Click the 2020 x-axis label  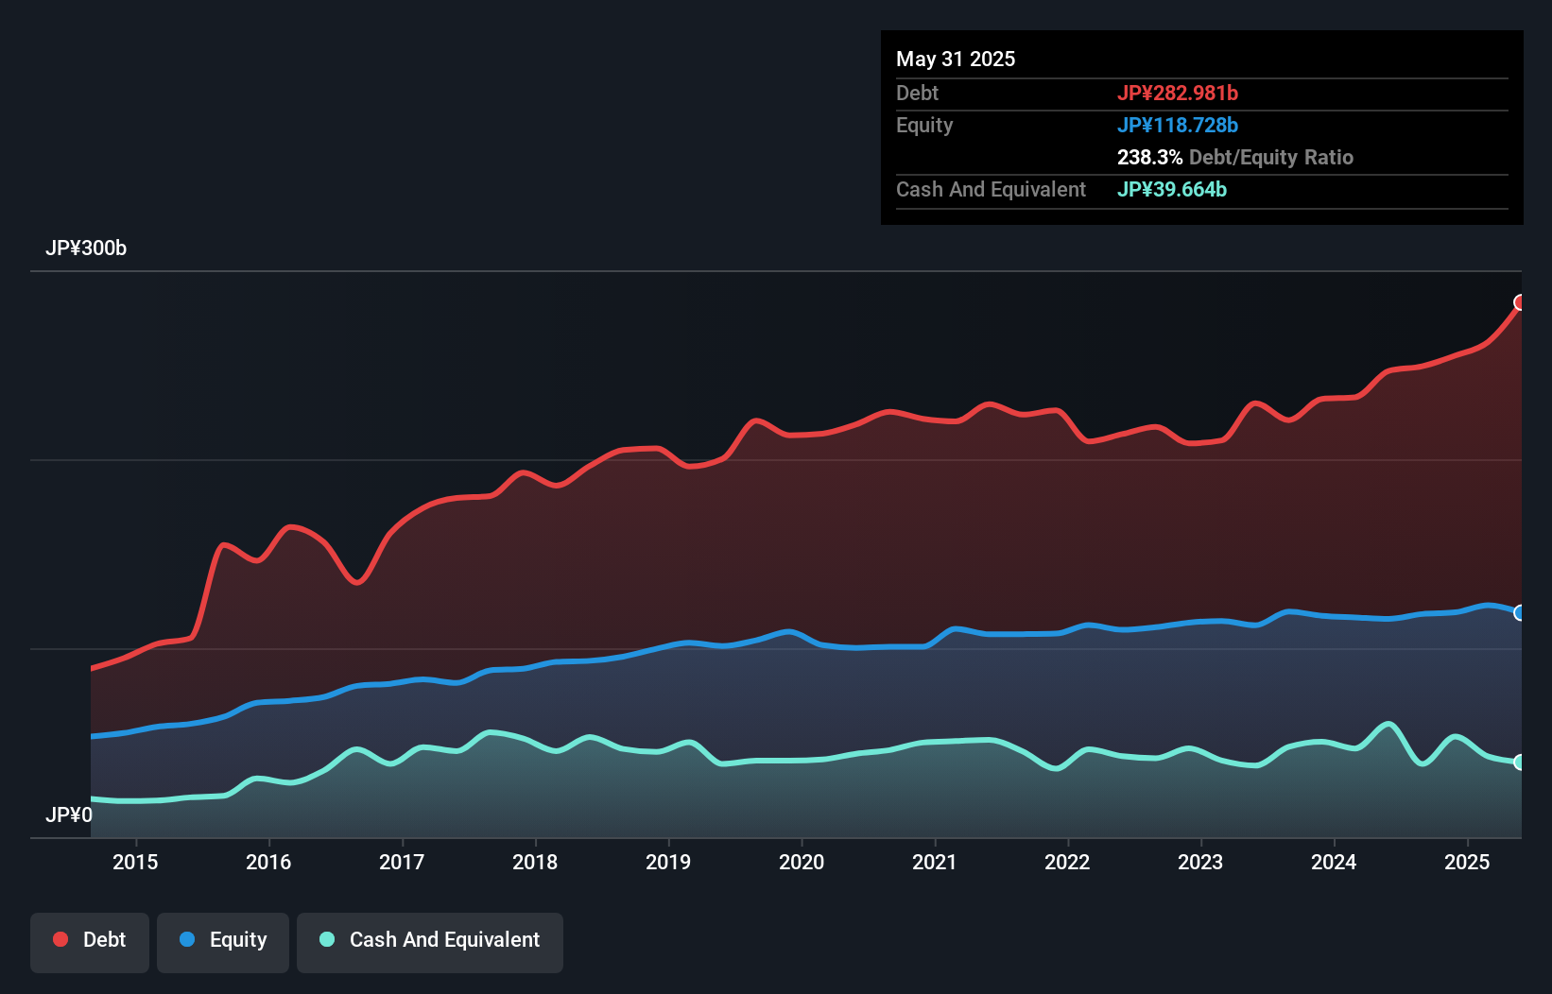click(x=802, y=862)
